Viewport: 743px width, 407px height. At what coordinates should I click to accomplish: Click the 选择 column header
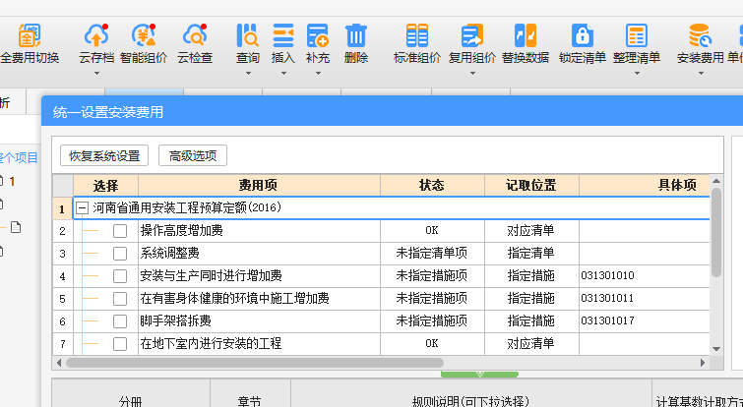105,186
